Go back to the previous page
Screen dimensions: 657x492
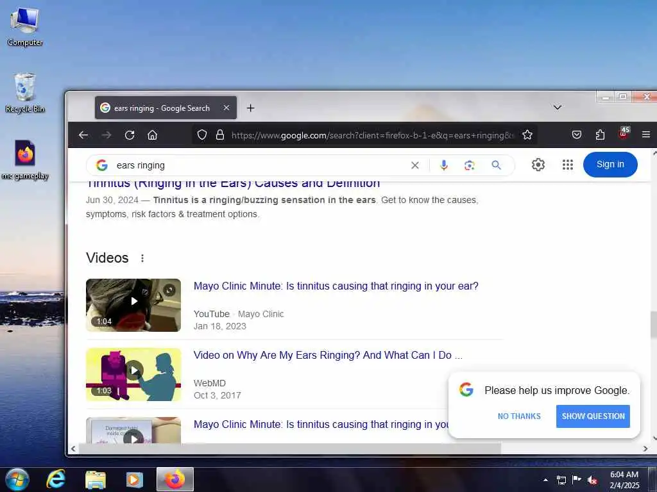point(83,135)
